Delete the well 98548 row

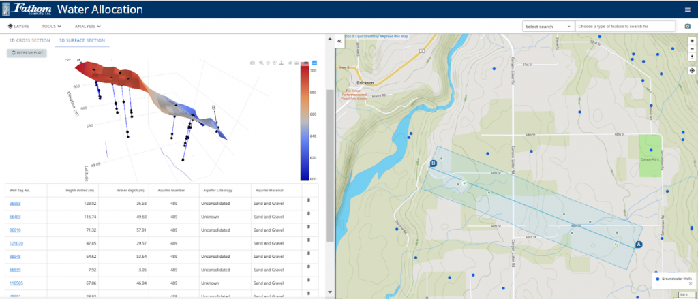pyautogui.click(x=309, y=253)
